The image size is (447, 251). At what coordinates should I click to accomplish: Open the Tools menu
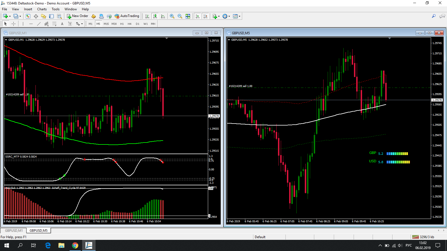pyautogui.click(x=56, y=9)
